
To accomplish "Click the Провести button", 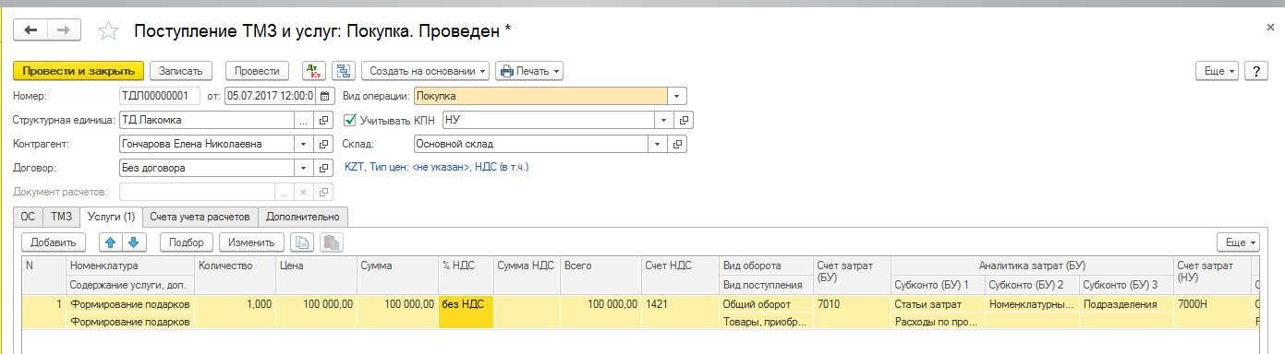I will point(257,71).
